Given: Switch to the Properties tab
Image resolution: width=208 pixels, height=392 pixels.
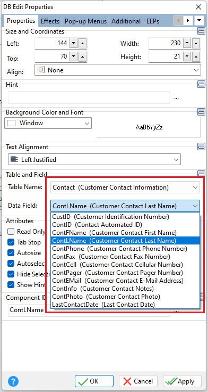Looking at the screenshot, I should point(21,21).
